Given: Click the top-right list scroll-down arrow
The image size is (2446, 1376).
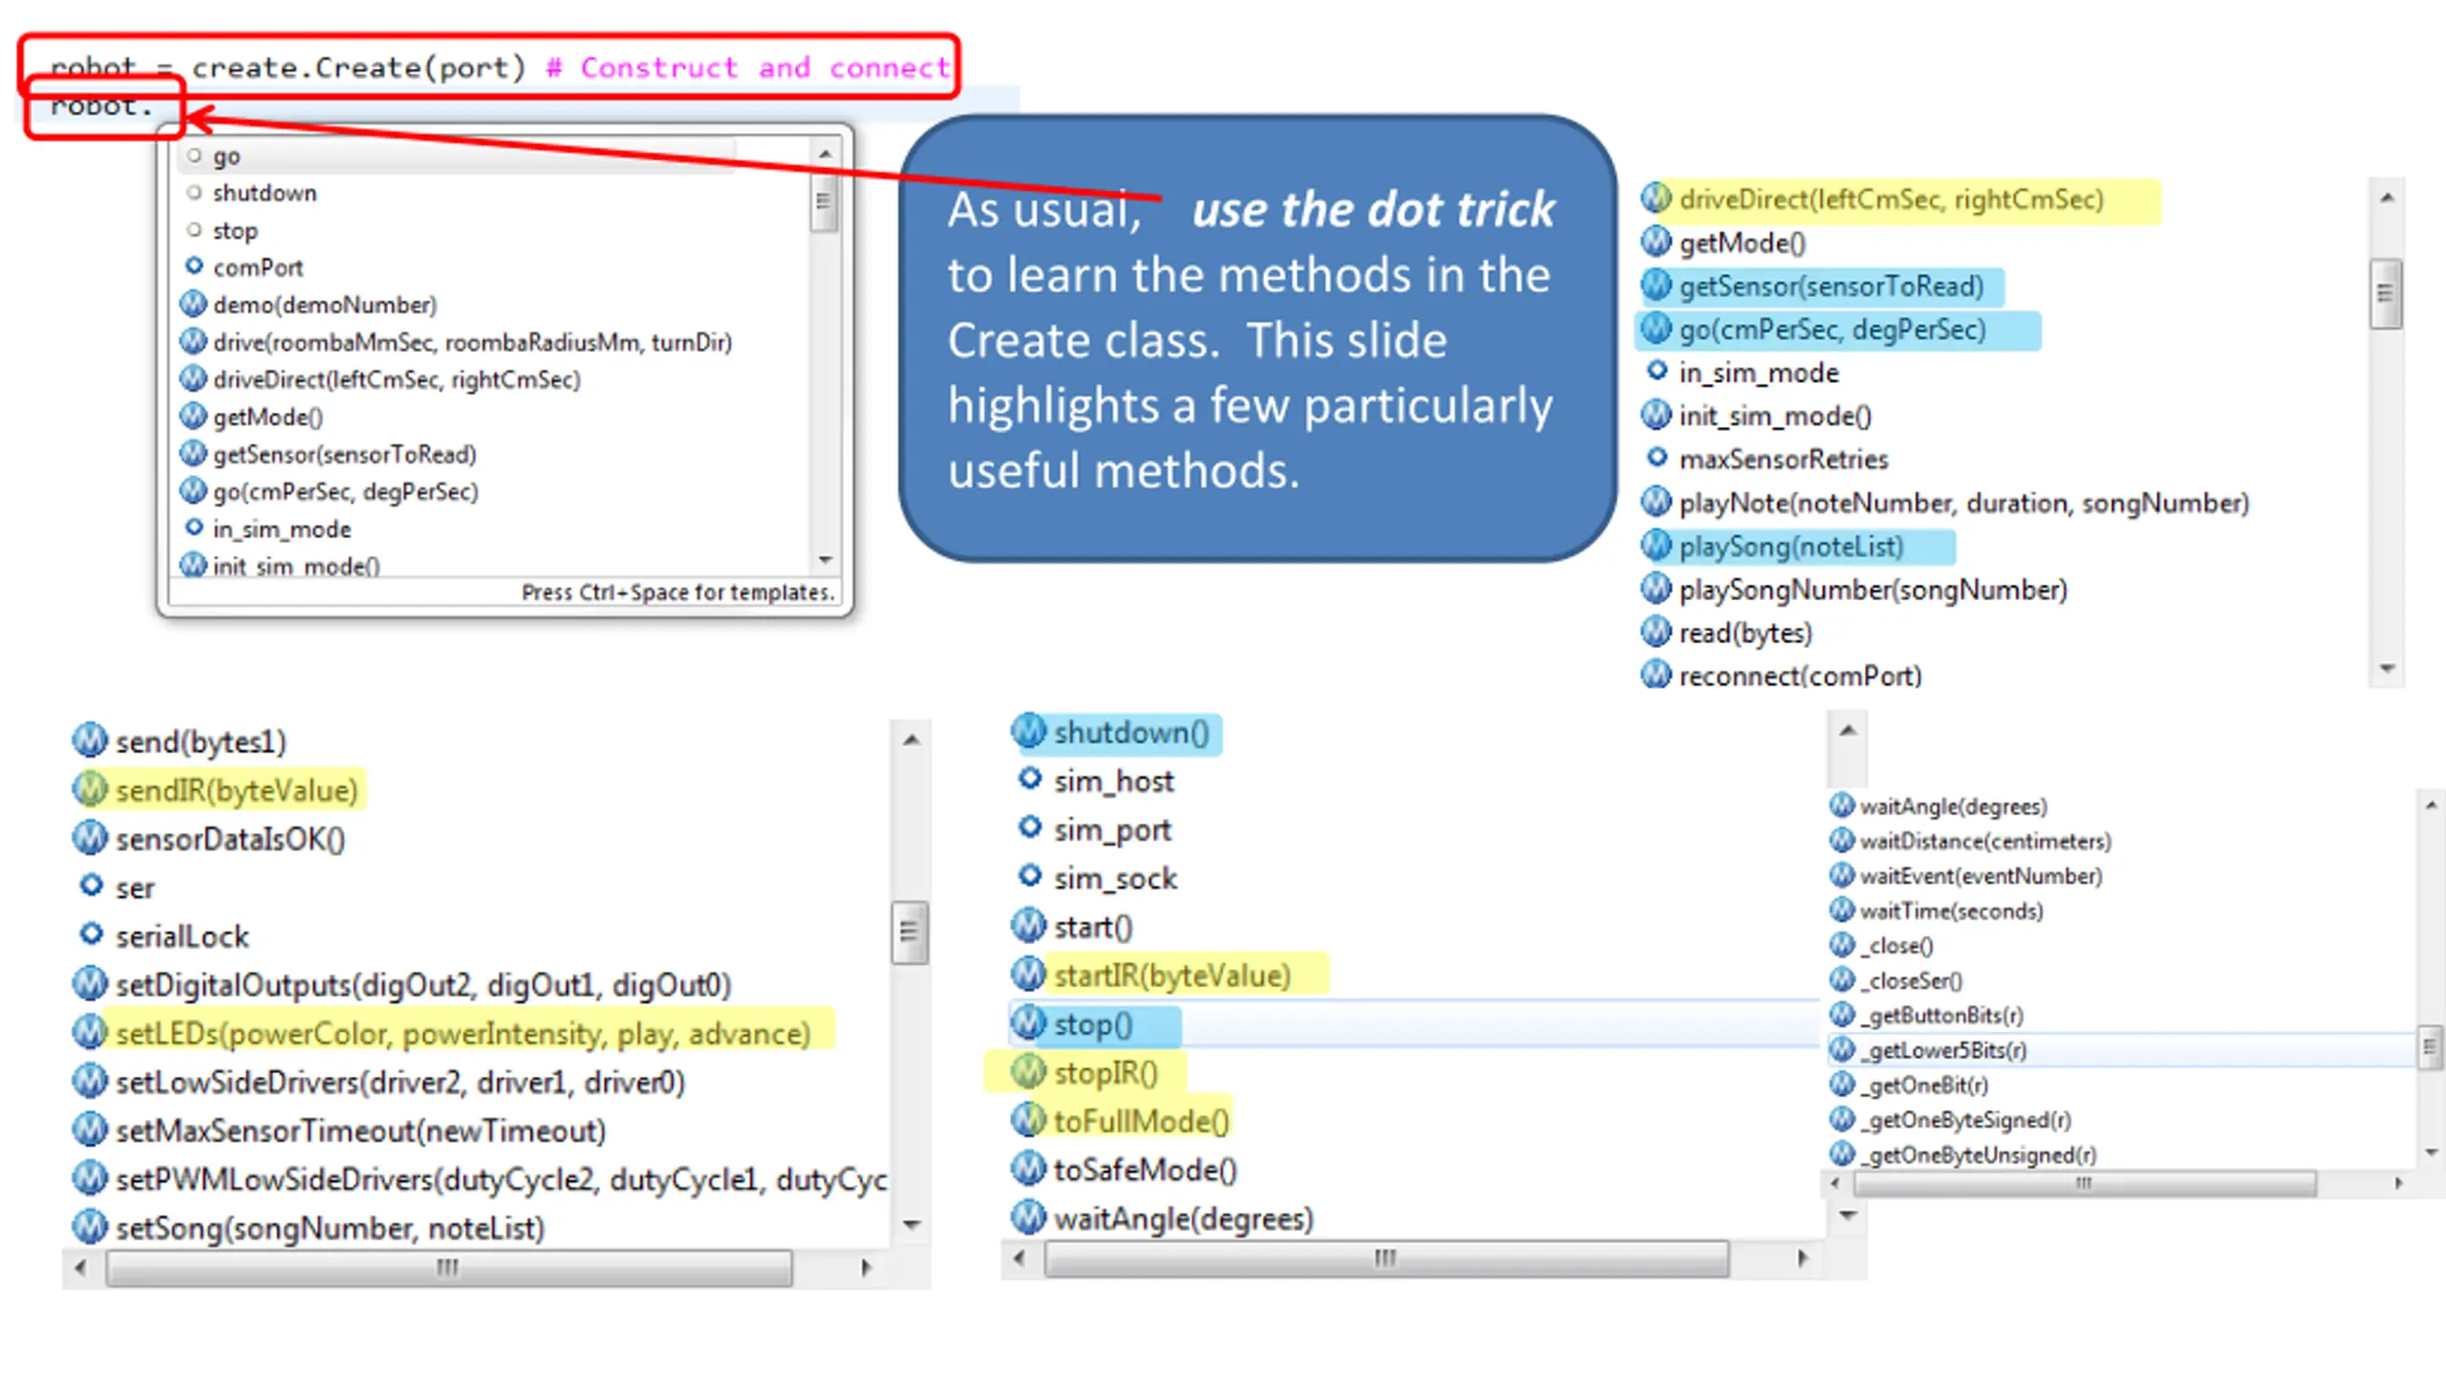Looking at the screenshot, I should pyautogui.click(x=2387, y=669).
